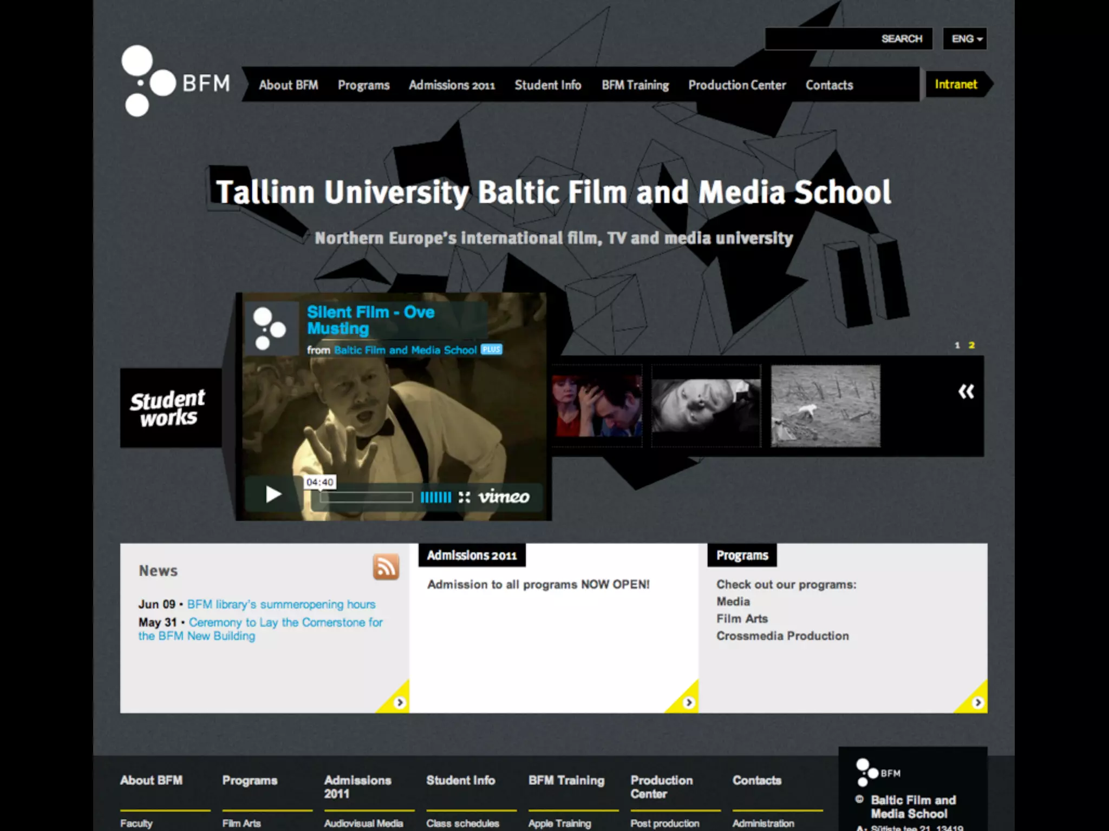
Task: Play the Vimeo video
Action: (273, 494)
